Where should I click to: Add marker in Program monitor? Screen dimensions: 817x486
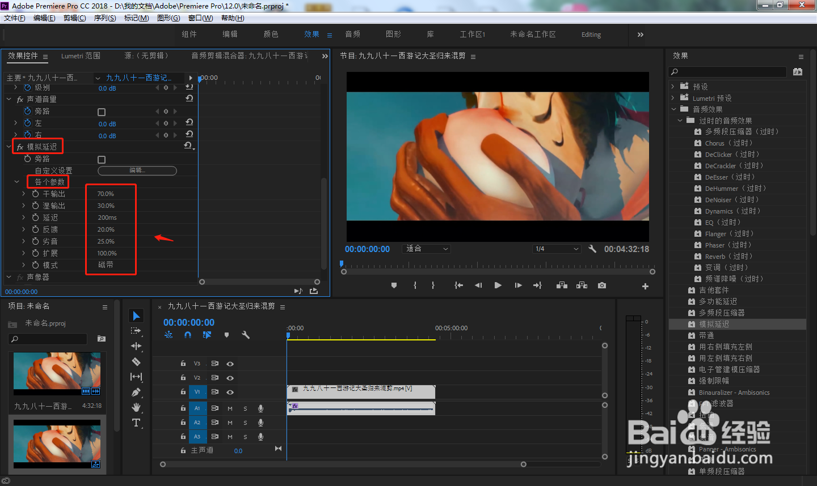394,285
